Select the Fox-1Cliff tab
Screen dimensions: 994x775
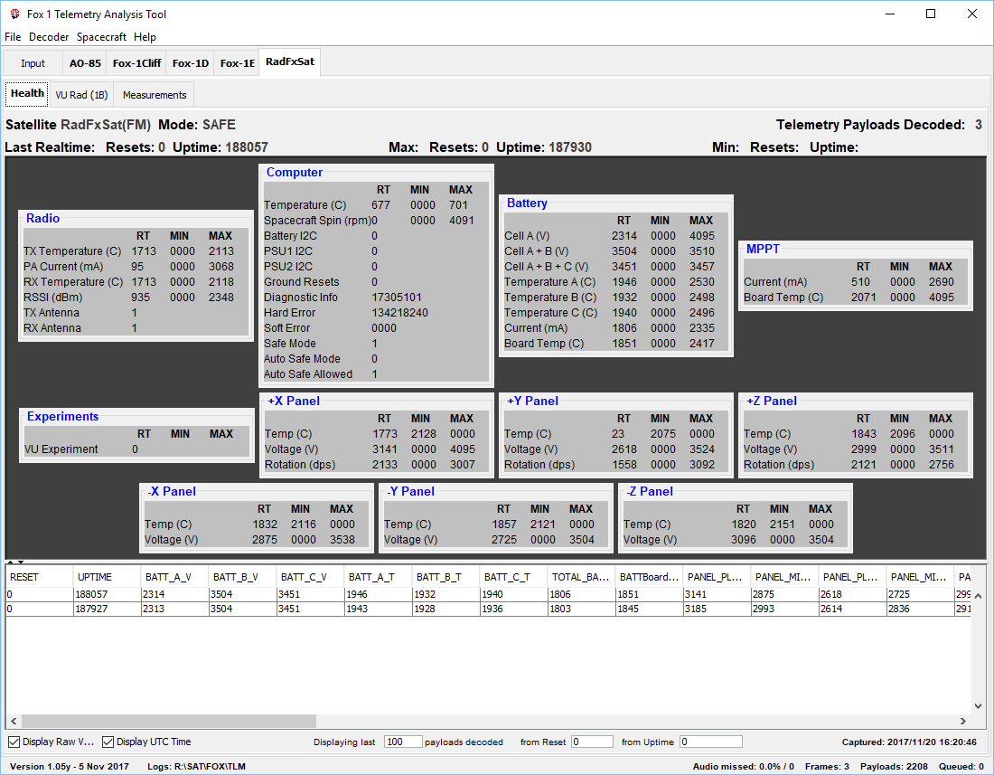coord(136,63)
